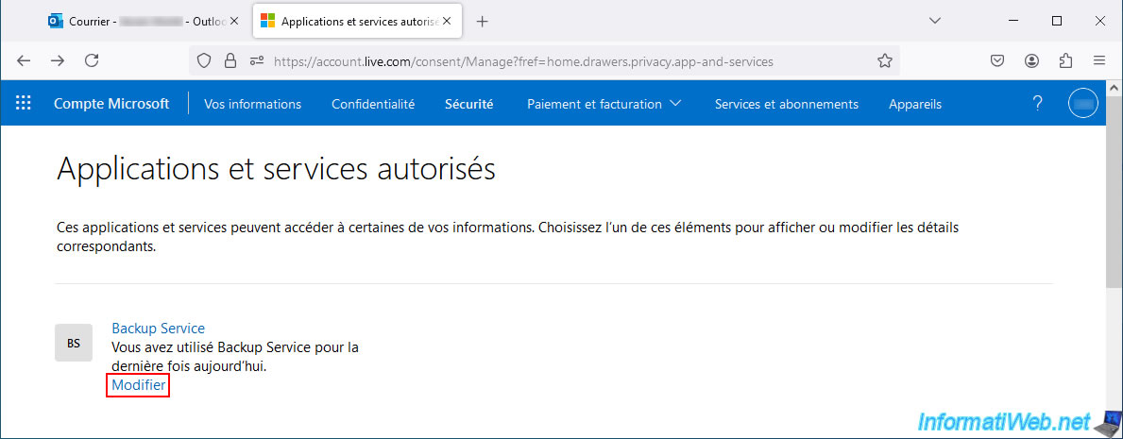This screenshot has height=439, width=1123.
Task: Go back with the browser back arrow
Action: pos(24,60)
